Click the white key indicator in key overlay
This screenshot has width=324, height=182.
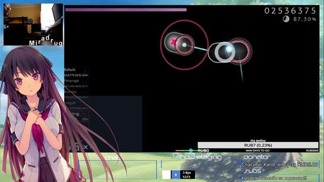(x=167, y=175)
